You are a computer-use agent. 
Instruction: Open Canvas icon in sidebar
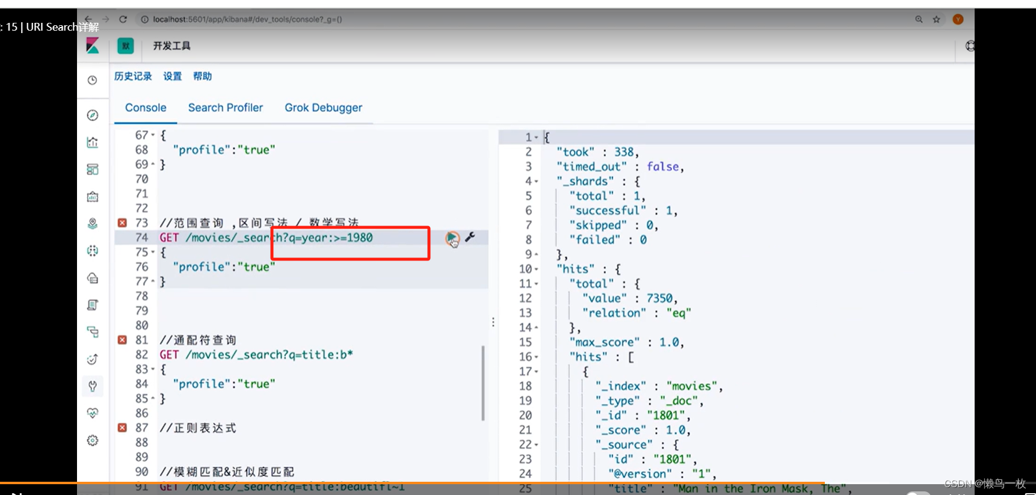pos(93,197)
